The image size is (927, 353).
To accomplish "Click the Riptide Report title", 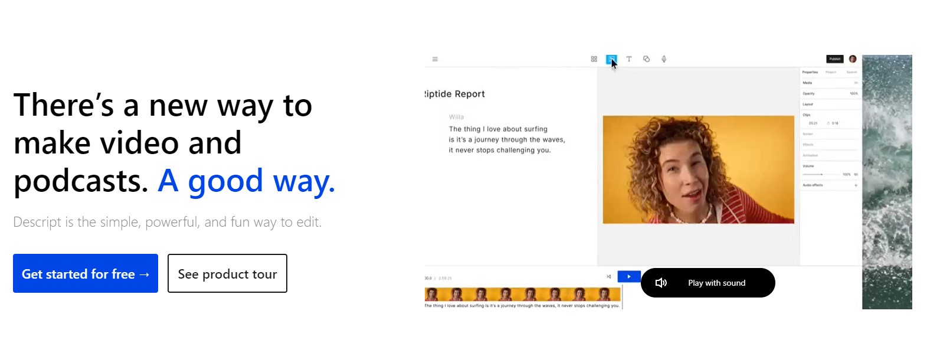I will (x=455, y=94).
